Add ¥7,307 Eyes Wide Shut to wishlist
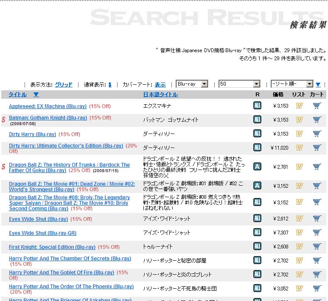 click(x=299, y=233)
